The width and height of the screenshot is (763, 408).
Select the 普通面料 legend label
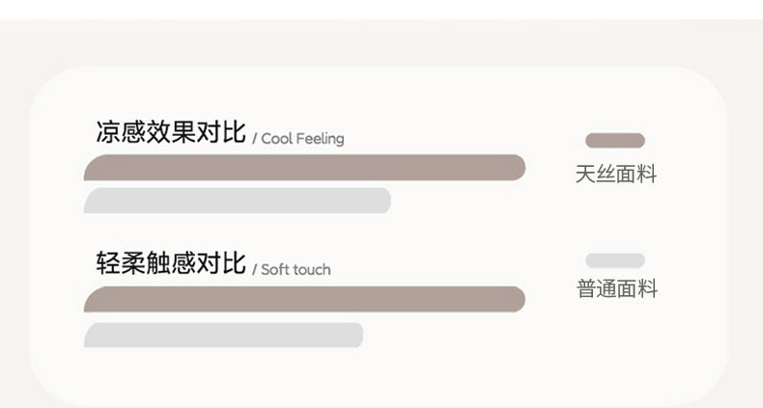(x=615, y=289)
